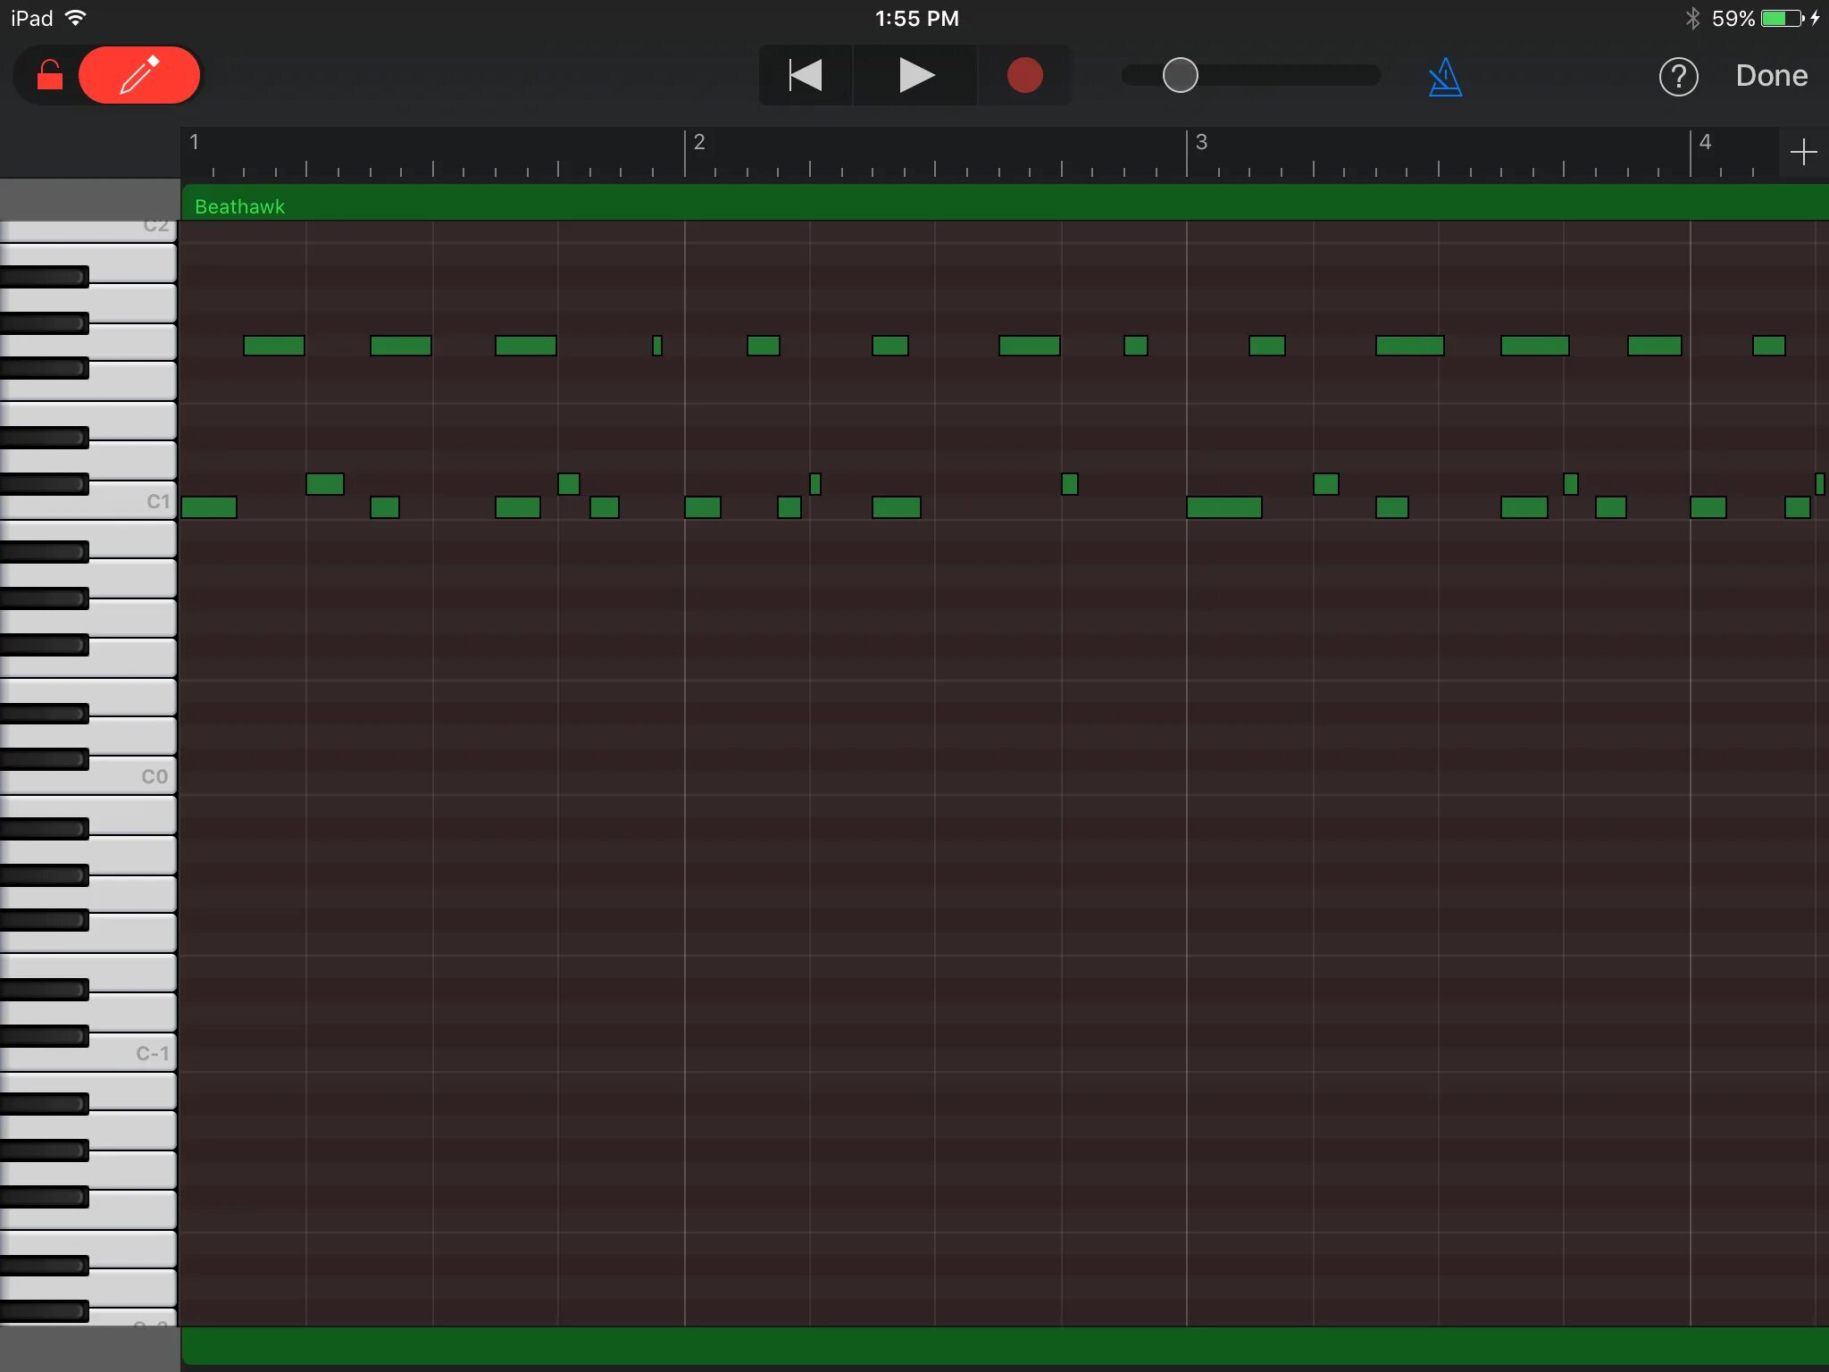Open the question mark help icon
Image resolution: width=1829 pixels, height=1372 pixels.
(x=1678, y=77)
